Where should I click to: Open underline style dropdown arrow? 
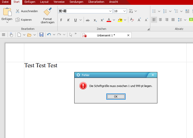point(81,20)
